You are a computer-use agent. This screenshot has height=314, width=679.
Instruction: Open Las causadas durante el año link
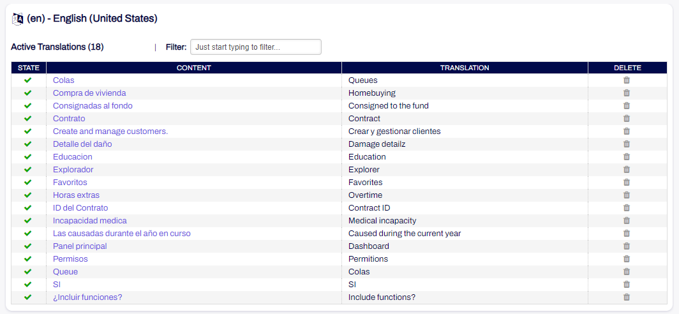[122, 234]
